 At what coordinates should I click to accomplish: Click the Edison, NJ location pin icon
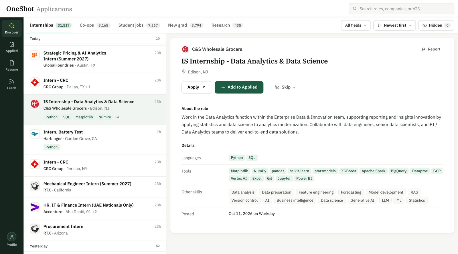[x=184, y=72]
